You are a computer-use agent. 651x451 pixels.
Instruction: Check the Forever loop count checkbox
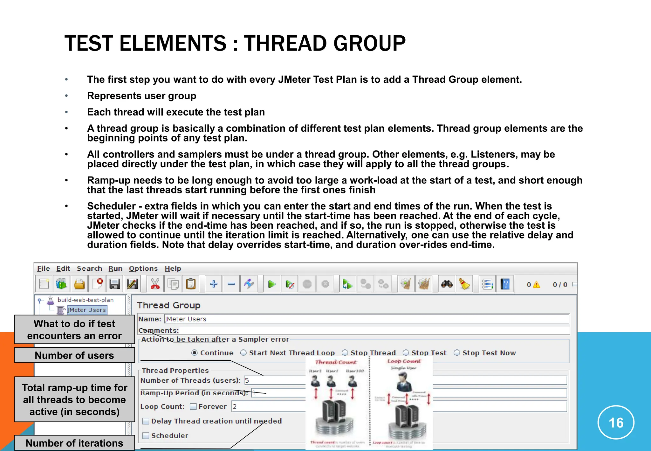pos(193,406)
